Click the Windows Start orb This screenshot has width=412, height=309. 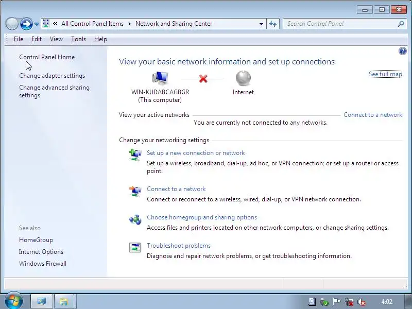13,301
